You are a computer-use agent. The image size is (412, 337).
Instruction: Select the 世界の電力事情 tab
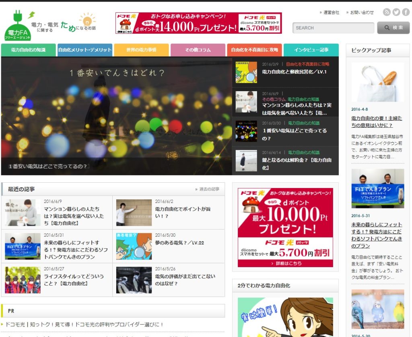click(142, 51)
